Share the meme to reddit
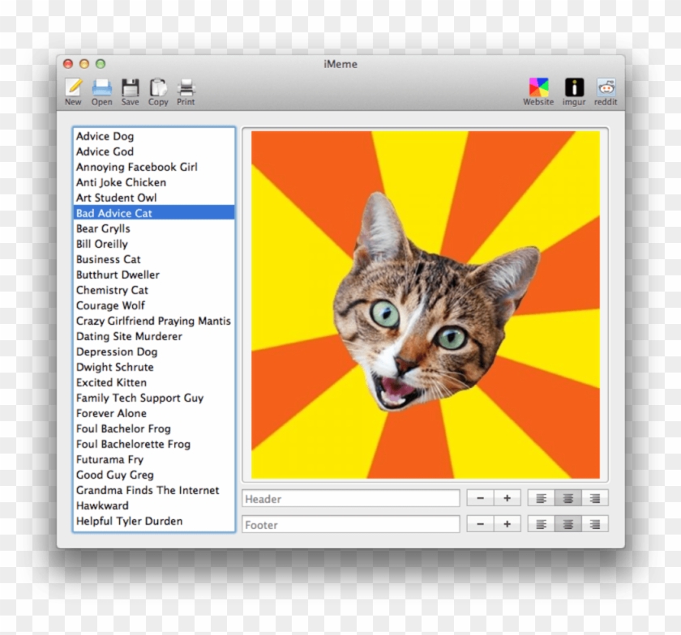 click(x=605, y=89)
